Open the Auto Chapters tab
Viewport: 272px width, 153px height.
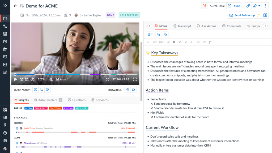(48, 100)
